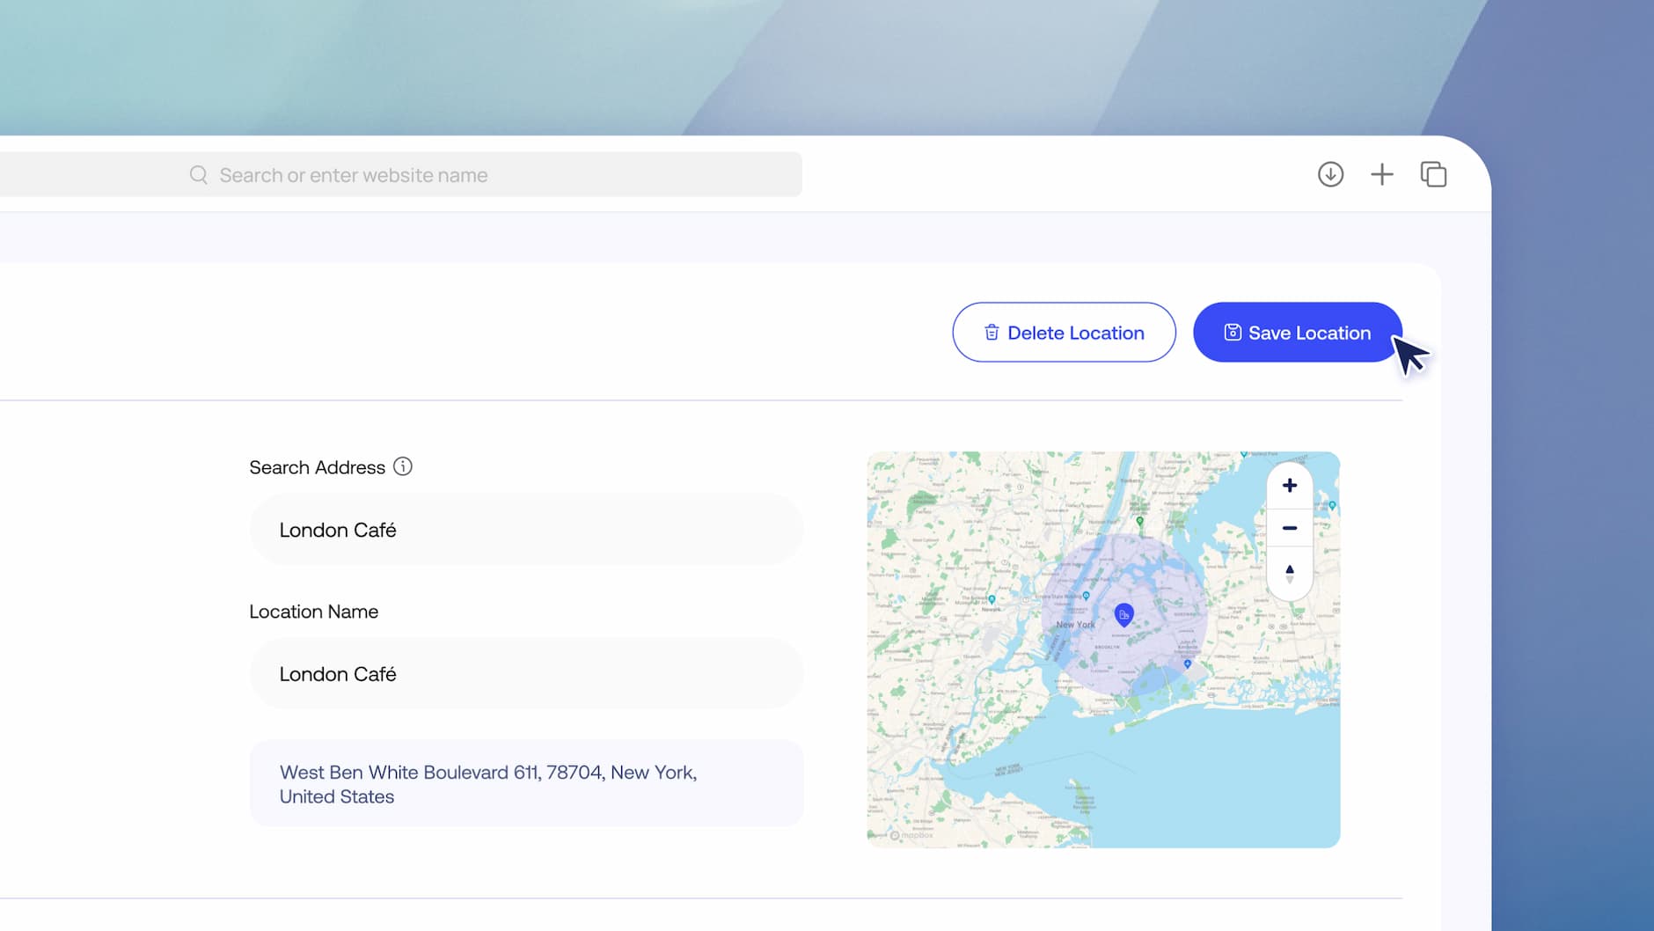Click the airport marker near JFK
This screenshot has height=931, width=1654.
point(1188,664)
